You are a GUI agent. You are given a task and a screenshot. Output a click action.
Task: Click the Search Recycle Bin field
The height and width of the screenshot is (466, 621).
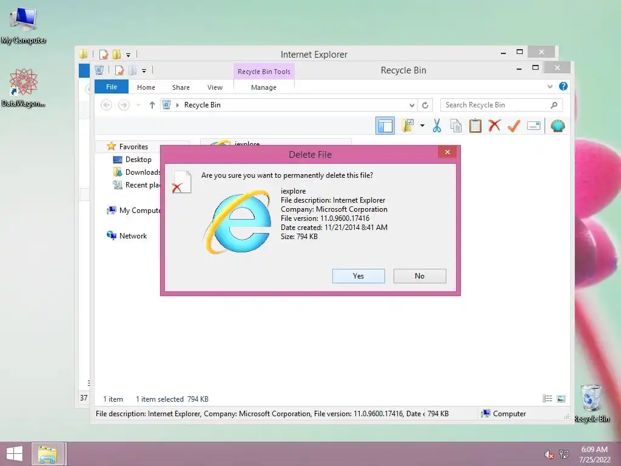pos(495,105)
